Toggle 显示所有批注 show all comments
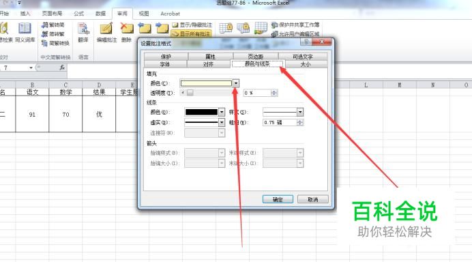This screenshot has width=472, height=262. click(191, 33)
